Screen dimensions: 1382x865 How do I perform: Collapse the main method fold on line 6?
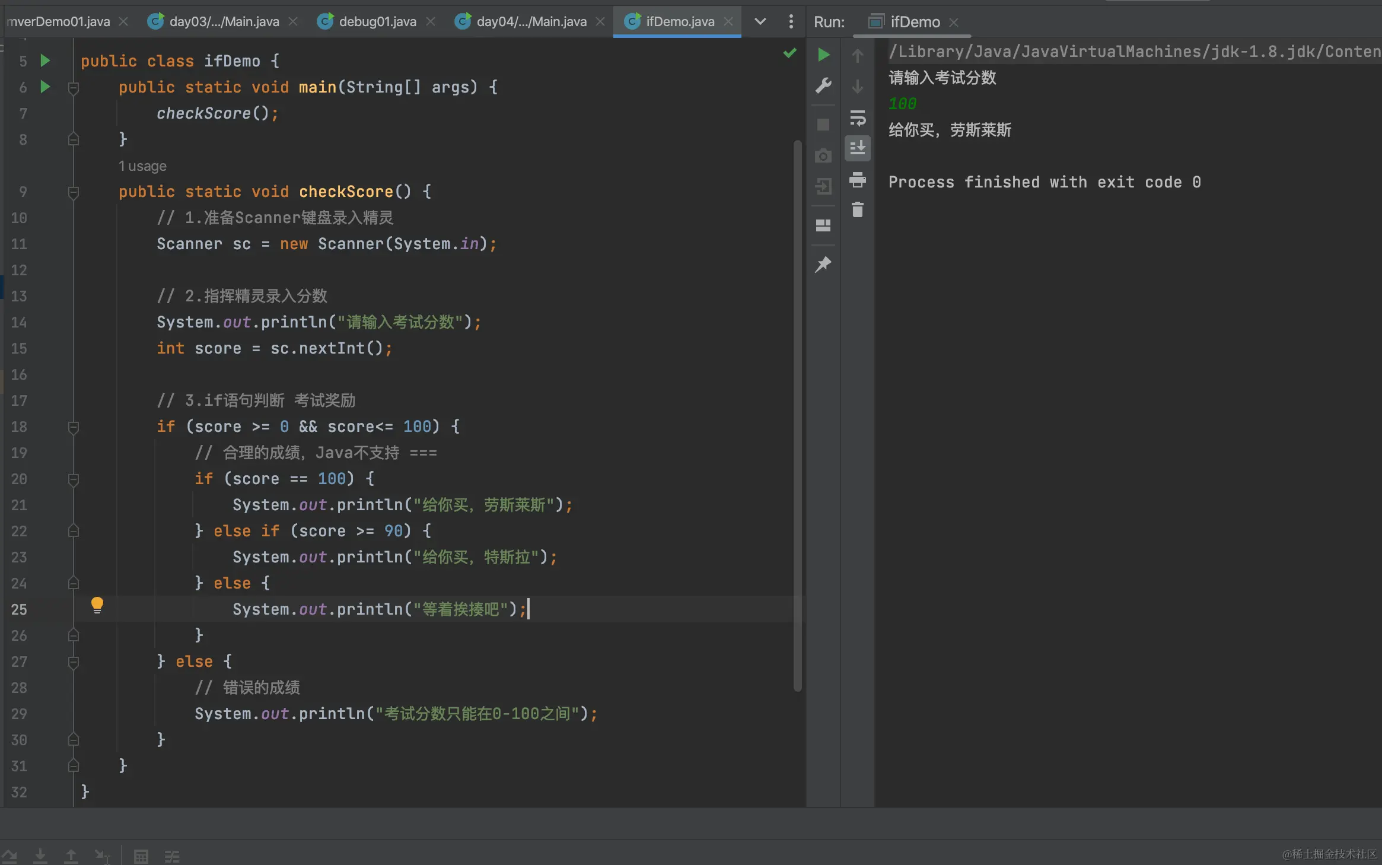74,88
